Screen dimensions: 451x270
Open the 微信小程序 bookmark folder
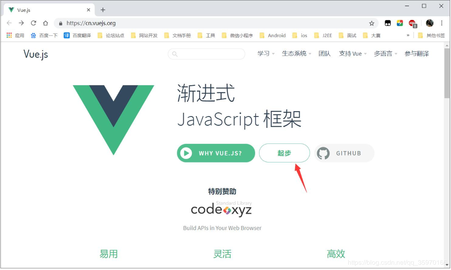pos(237,35)
